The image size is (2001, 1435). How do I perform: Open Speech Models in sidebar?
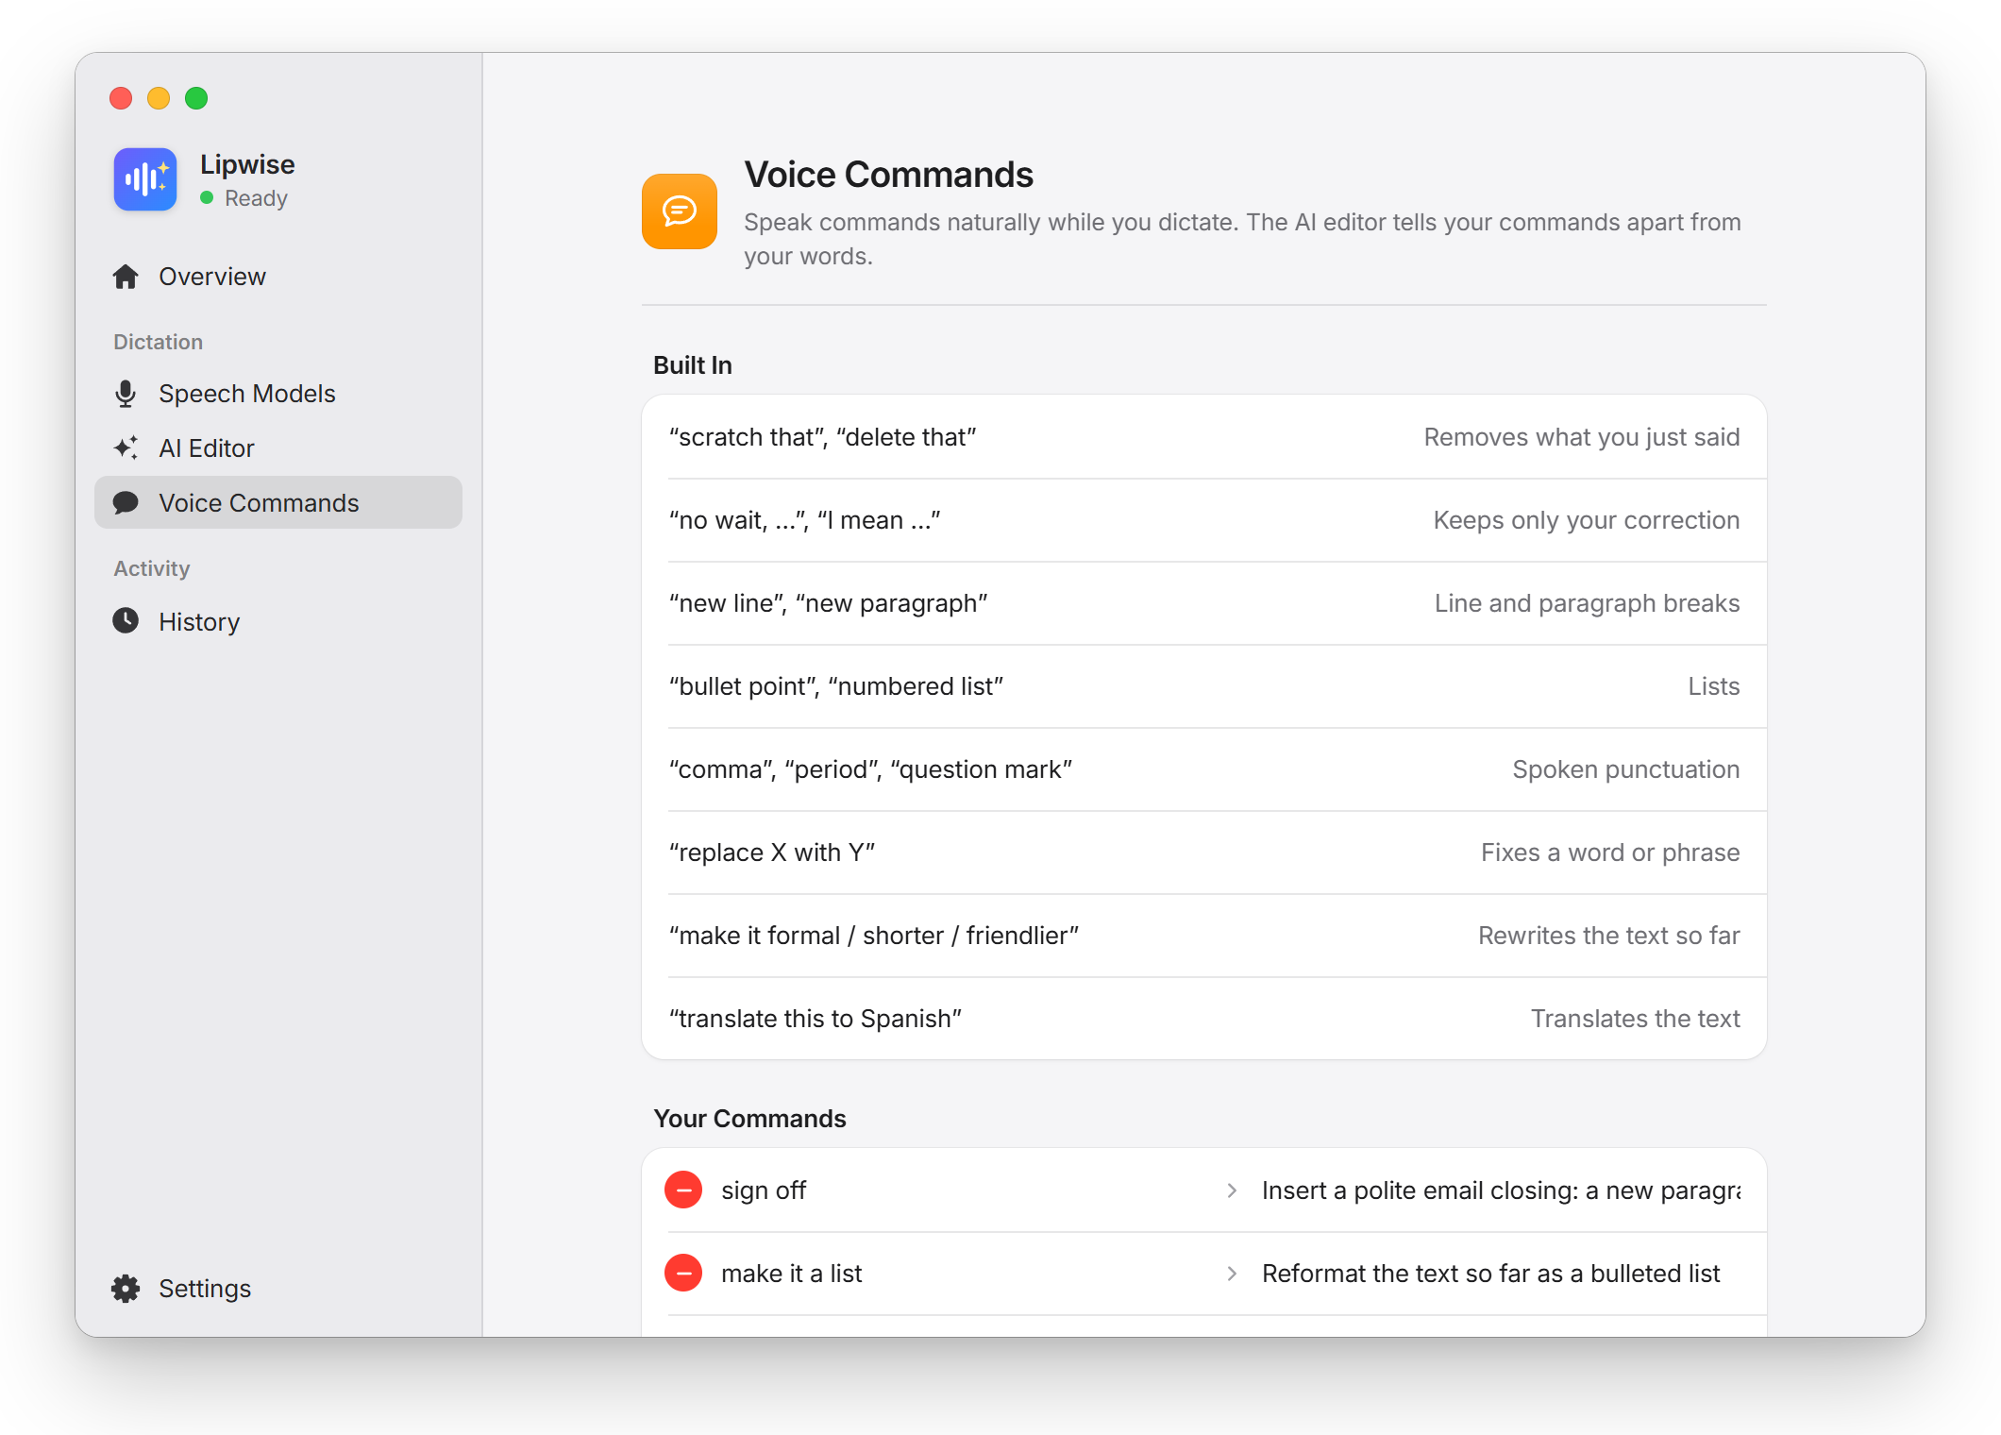coord(278,394)
